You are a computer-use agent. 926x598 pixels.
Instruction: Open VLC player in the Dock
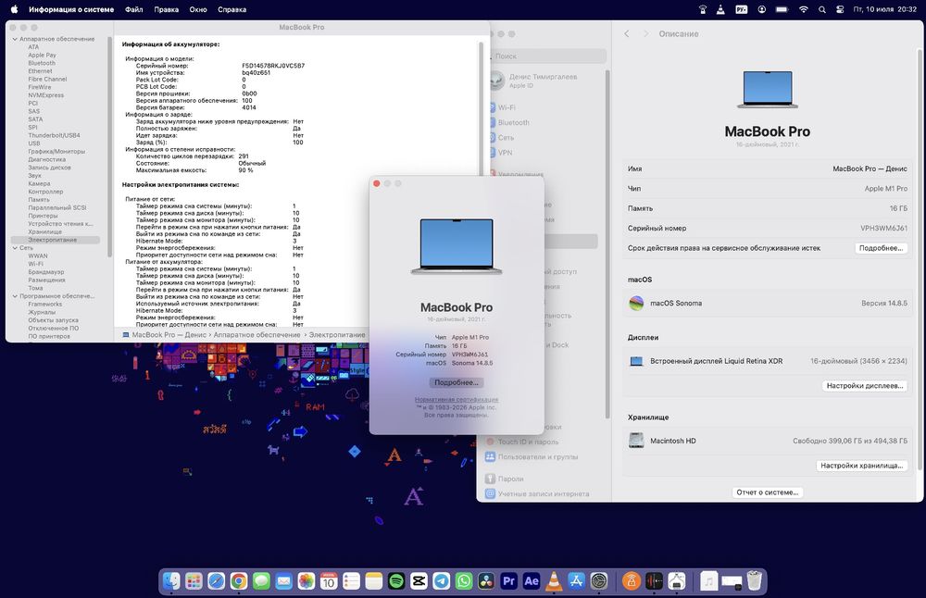click(554, 581)
